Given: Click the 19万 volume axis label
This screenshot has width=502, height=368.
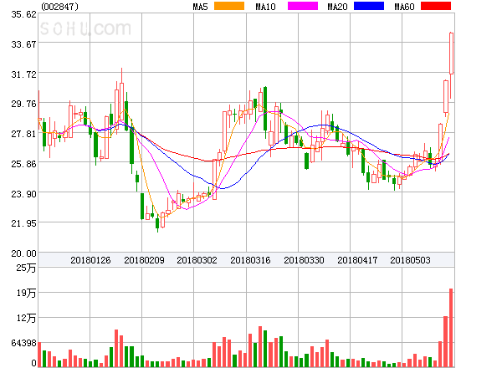Looking at the screenshot, I should (x=26, y=293).
